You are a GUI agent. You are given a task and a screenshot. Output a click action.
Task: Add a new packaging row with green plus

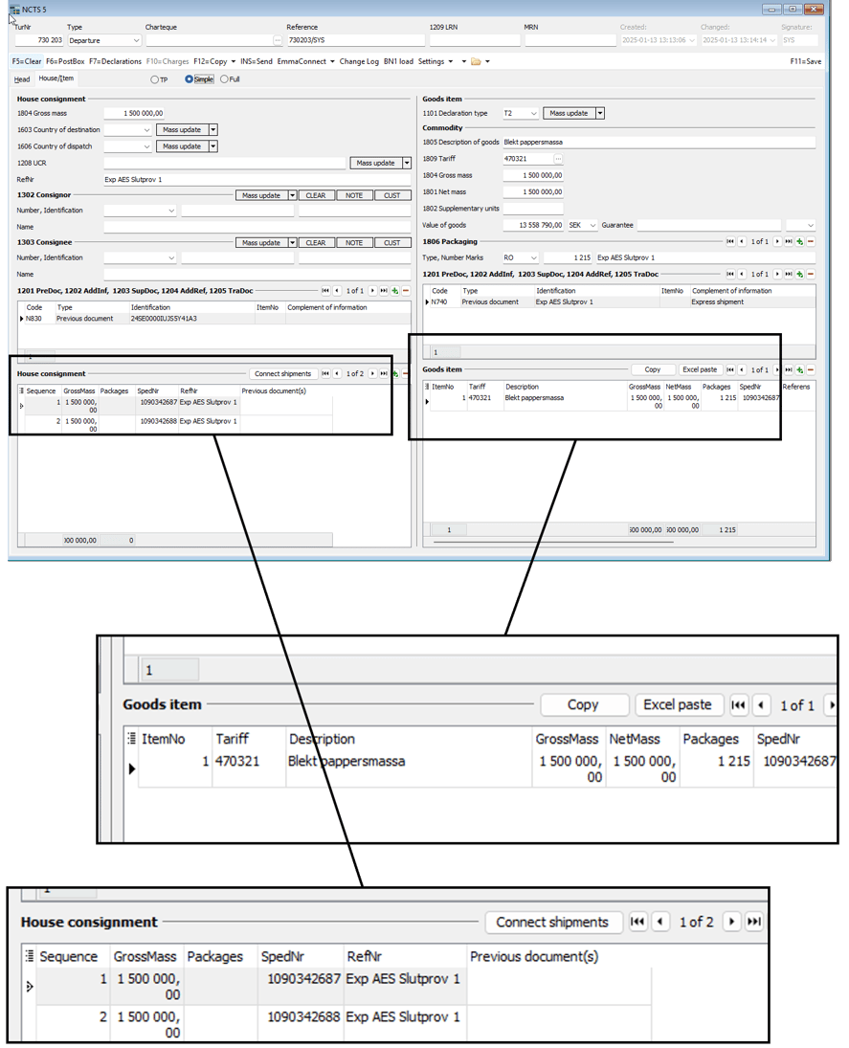pos(799,242)
